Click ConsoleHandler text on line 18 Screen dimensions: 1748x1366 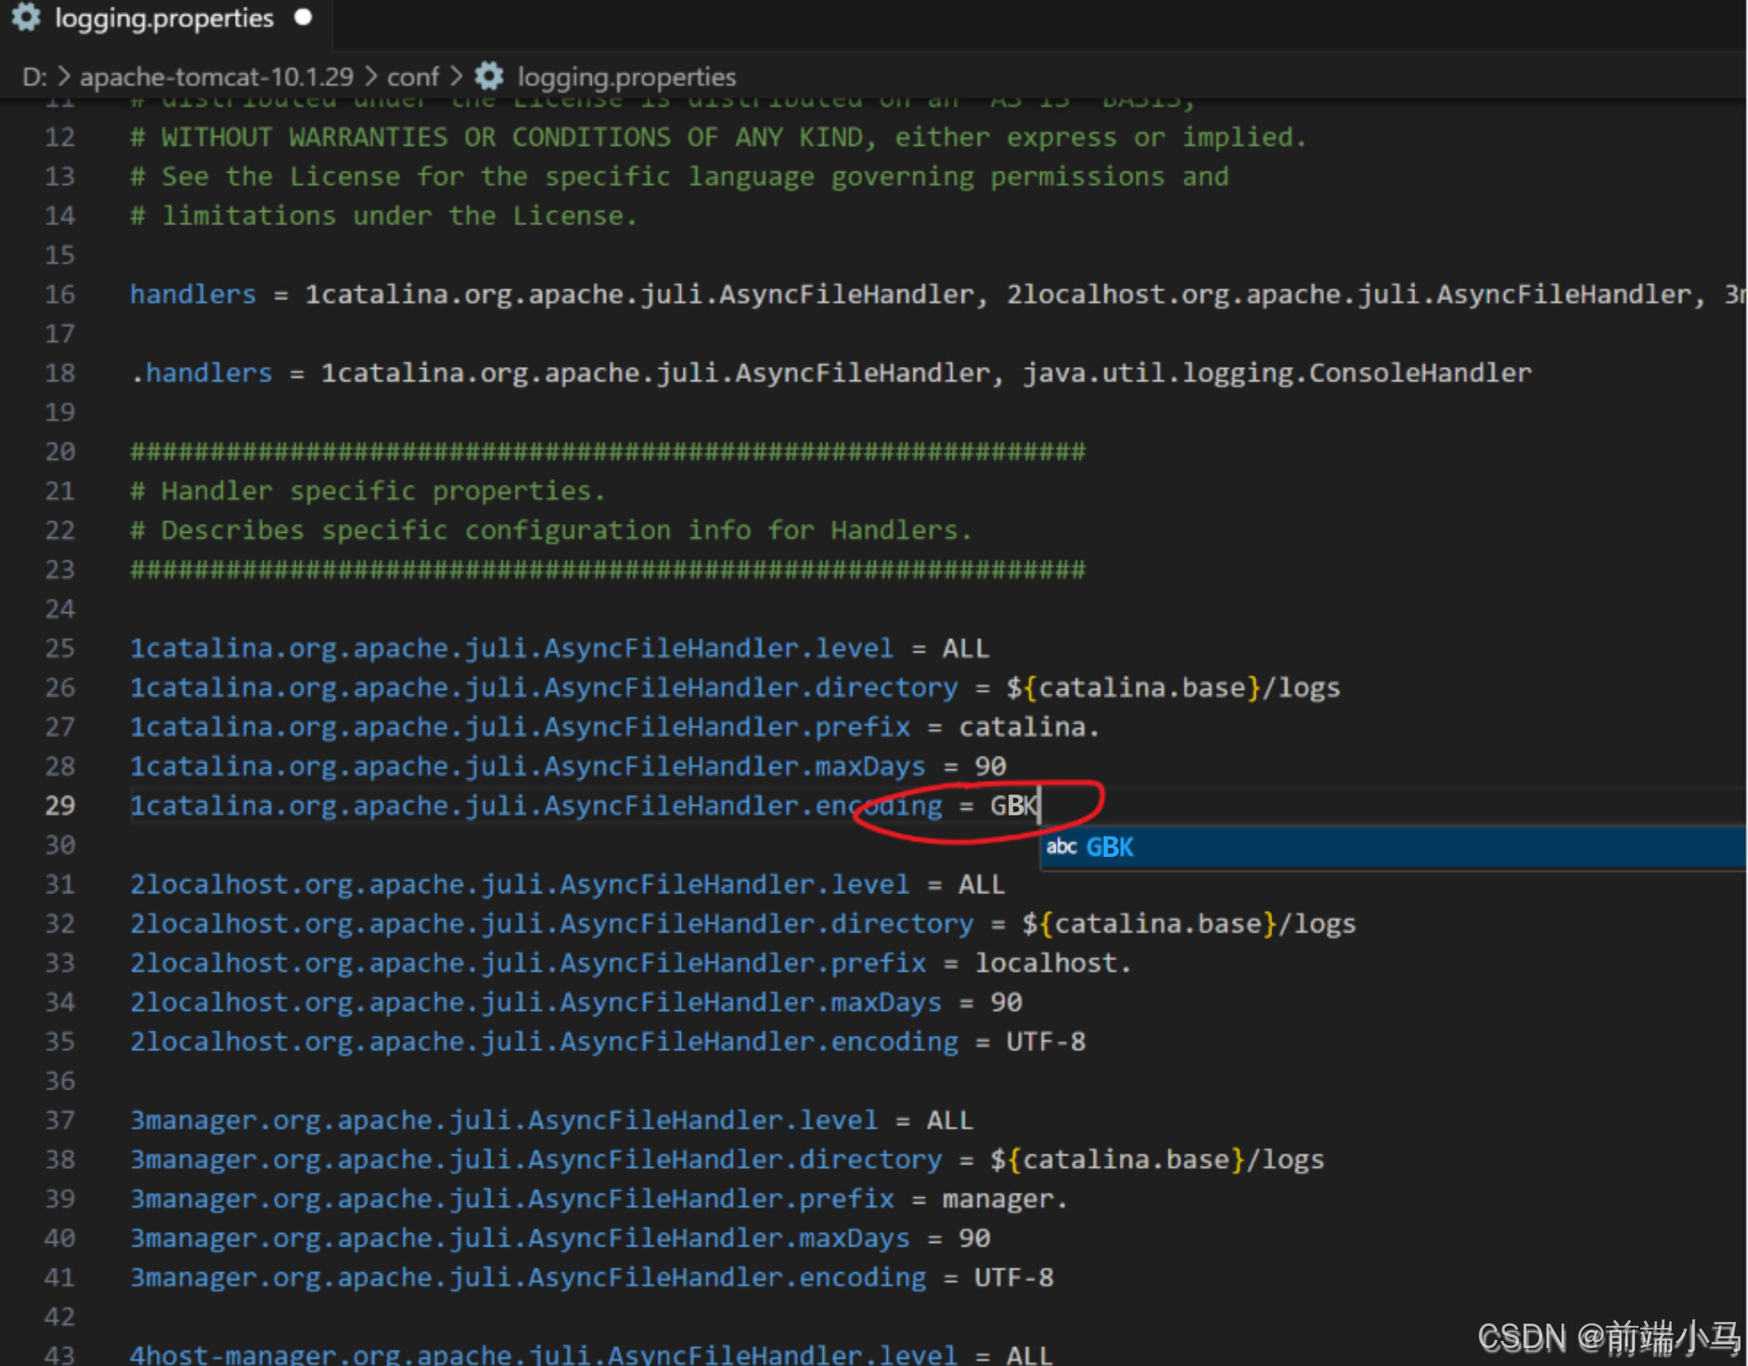click(1420, 373)
